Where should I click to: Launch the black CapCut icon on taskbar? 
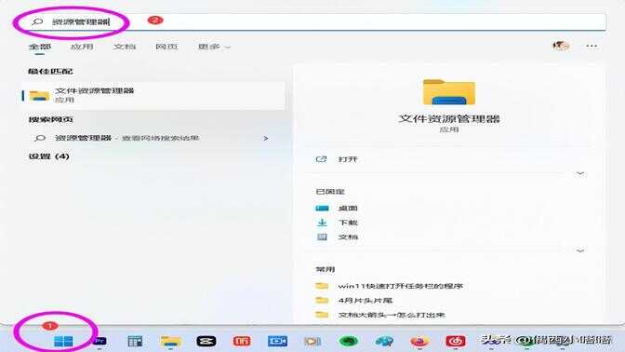coord(206,341)
